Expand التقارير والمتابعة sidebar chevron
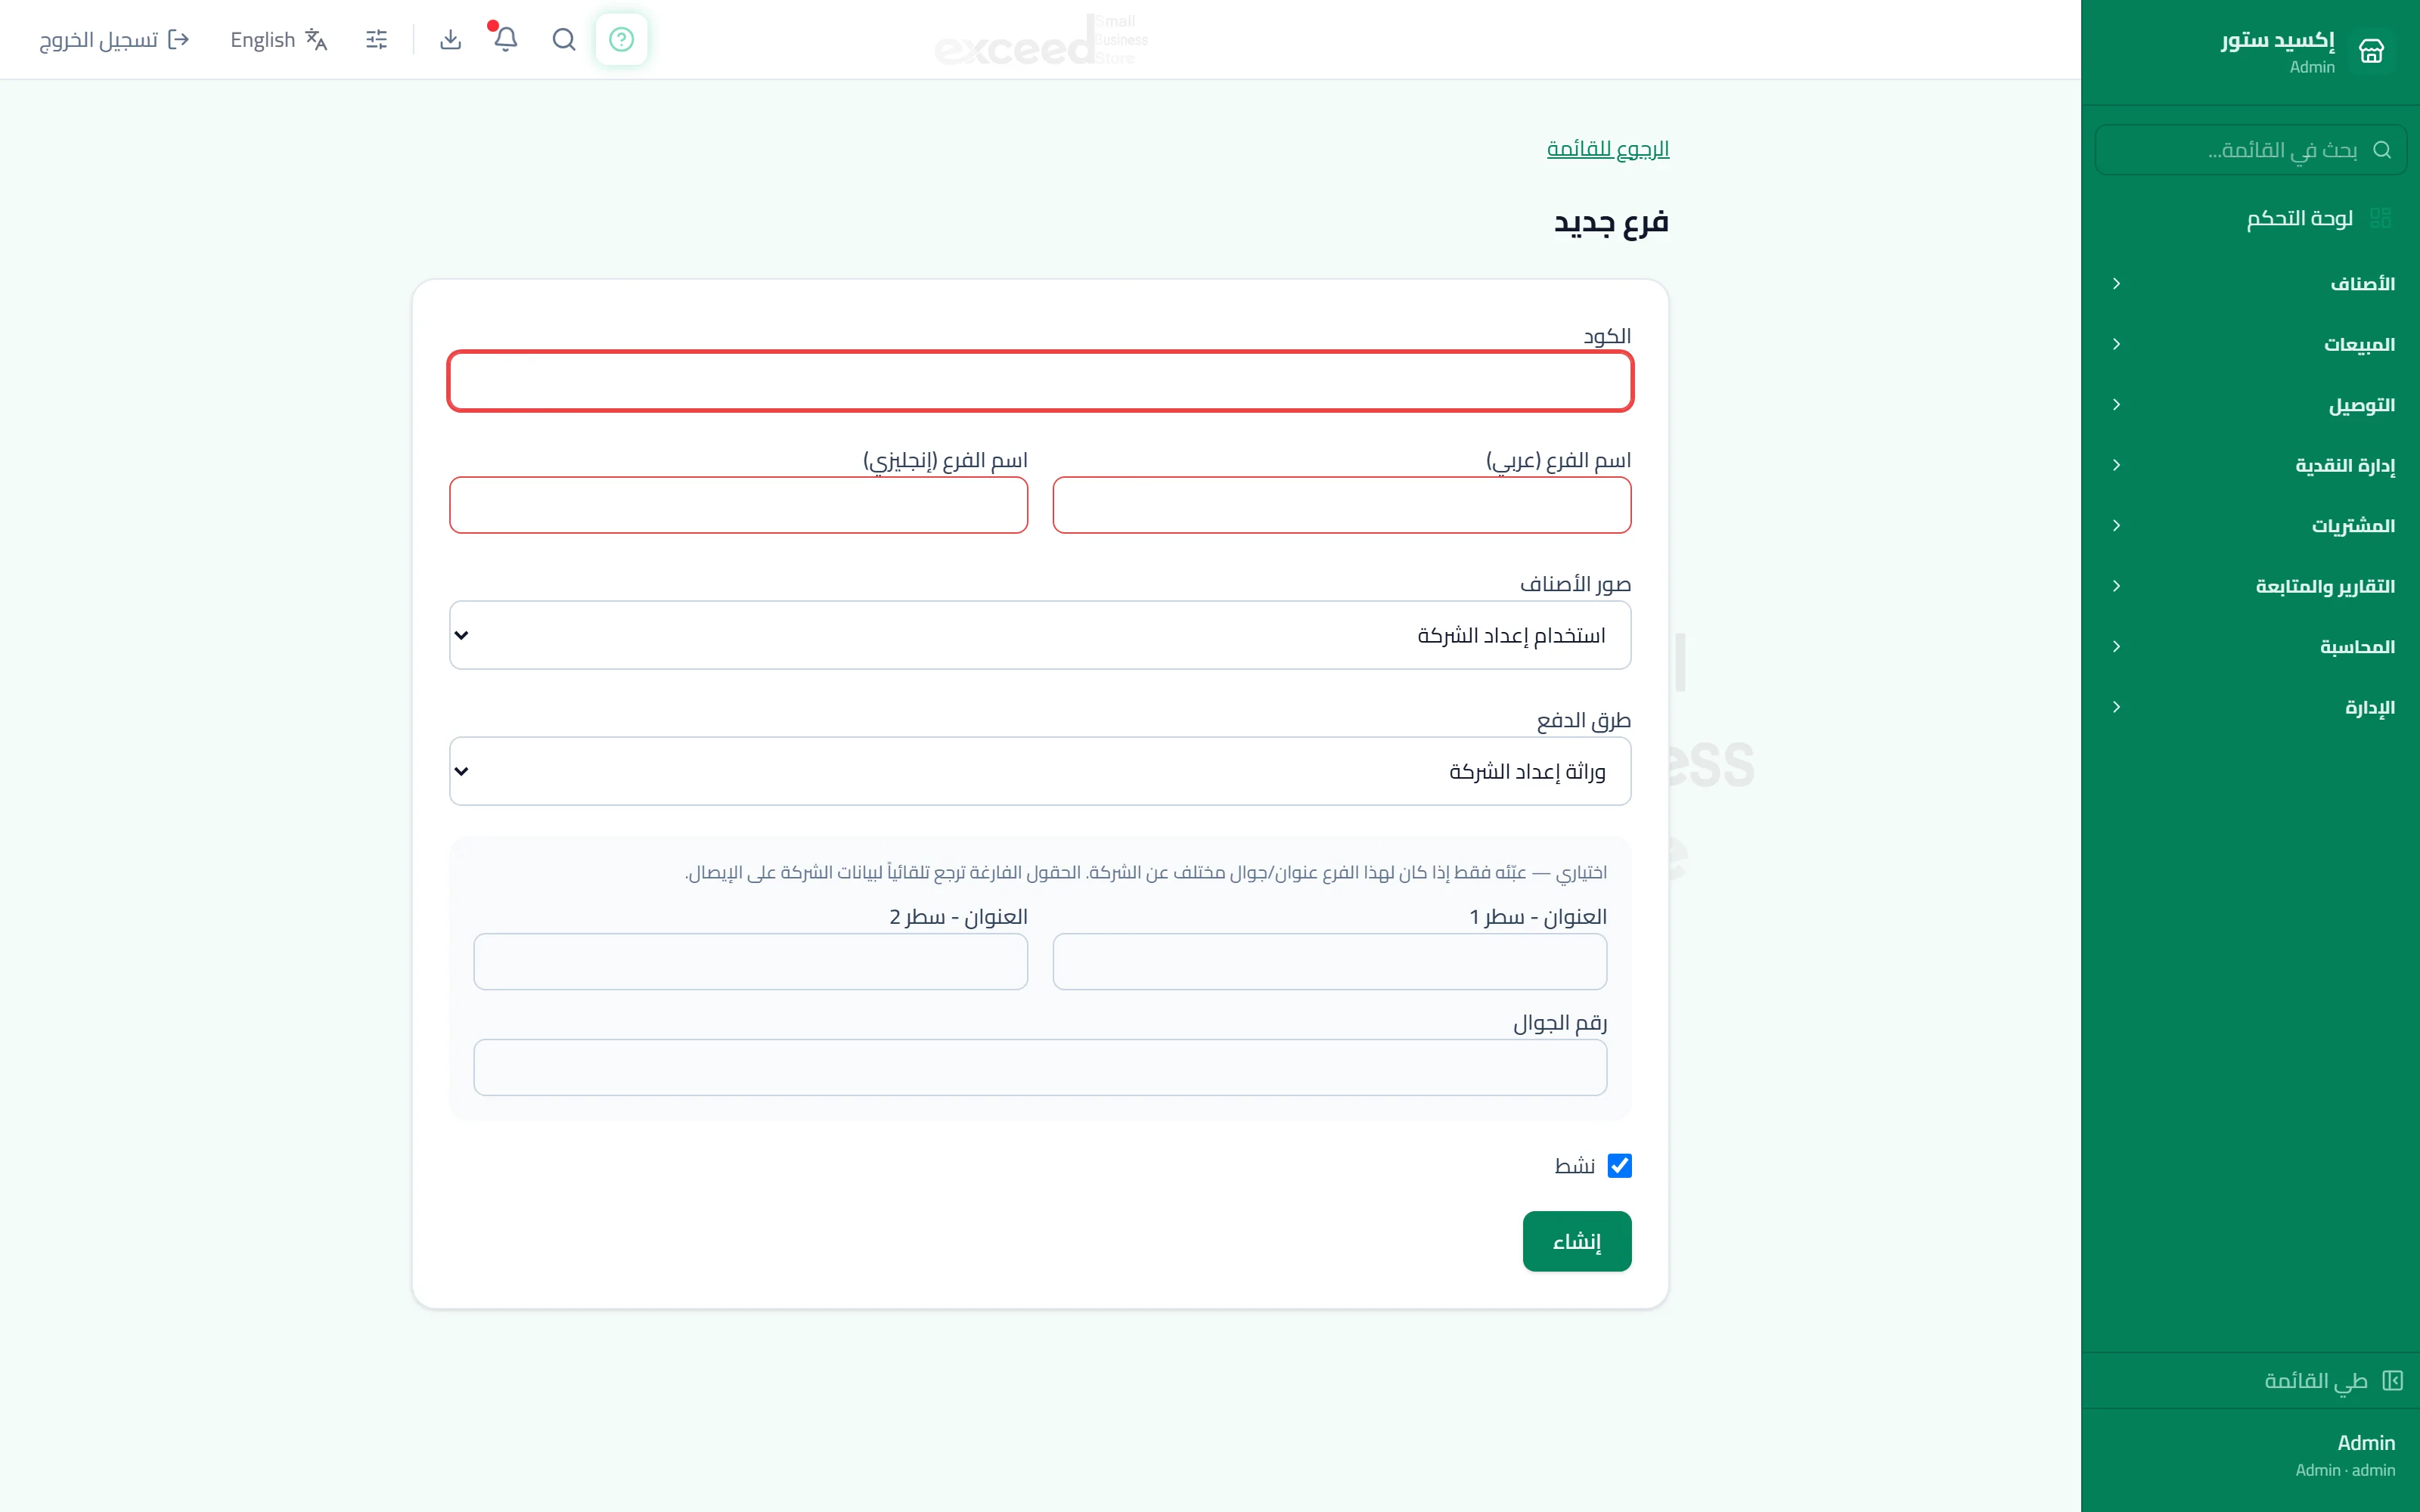Image resolution: width=2420 pixels, height=1512 pixels. click(x=2116, y=586)
